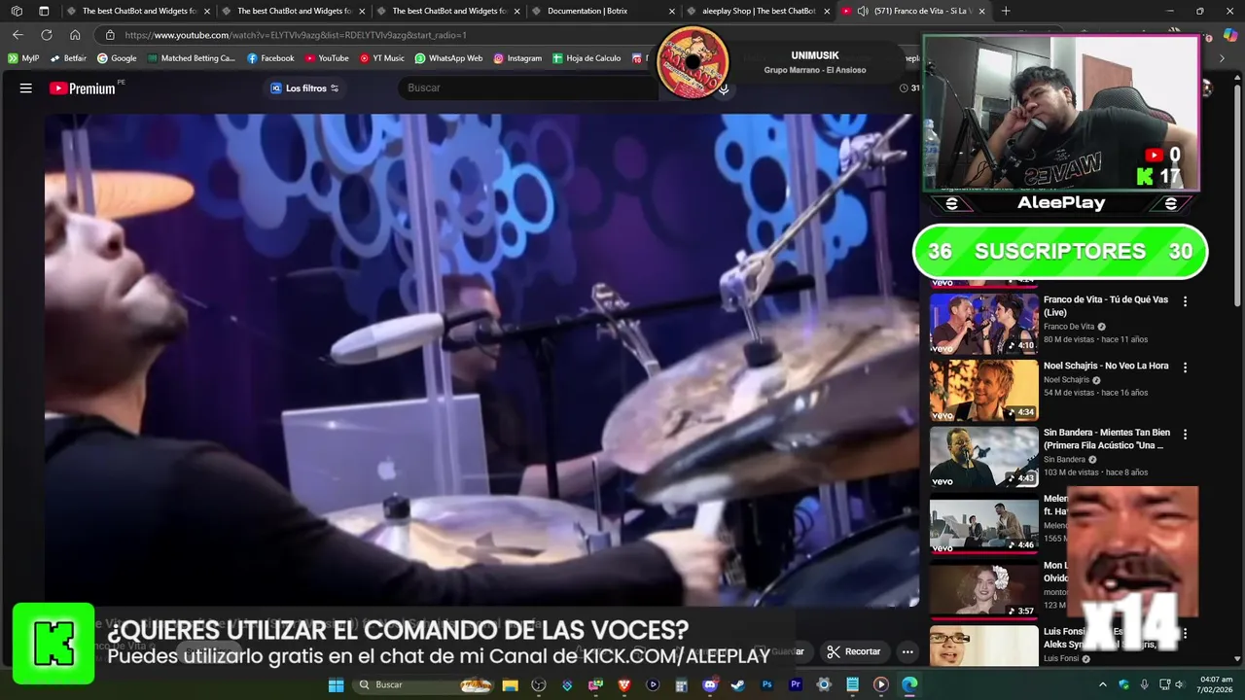
Task: Open the Hoja de Calculo bookmark
Action: [587, 58]
